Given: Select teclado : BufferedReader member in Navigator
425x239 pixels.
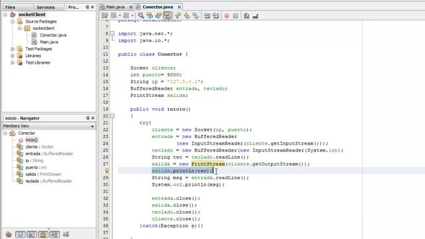Looking at the screenshot, I should point(48,181).
